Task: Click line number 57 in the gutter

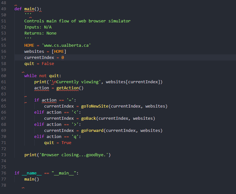Action: 4,58
